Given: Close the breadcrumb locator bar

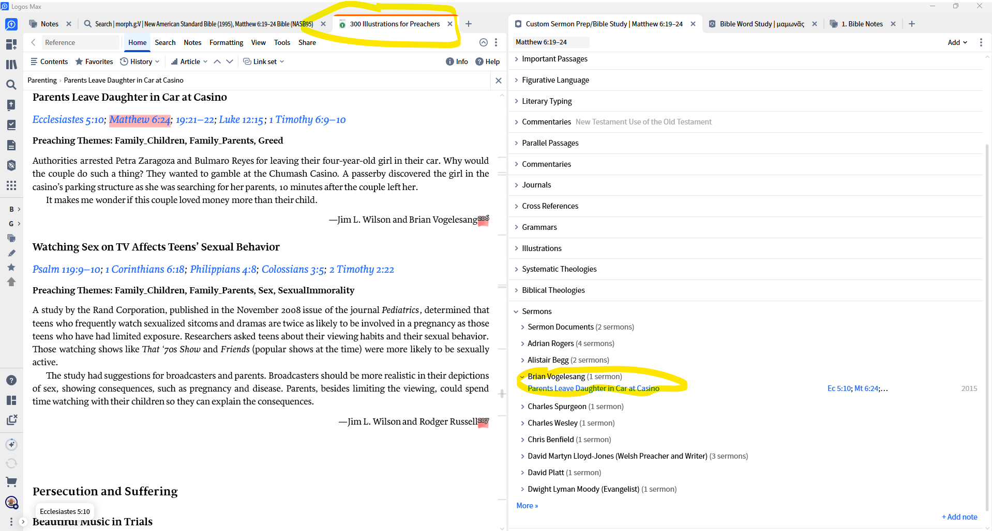Looking at the screenshot, I should (498, 81).
